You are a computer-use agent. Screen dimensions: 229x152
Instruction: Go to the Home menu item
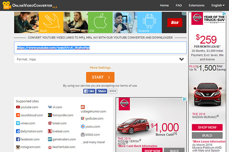[x=164, y=5]
